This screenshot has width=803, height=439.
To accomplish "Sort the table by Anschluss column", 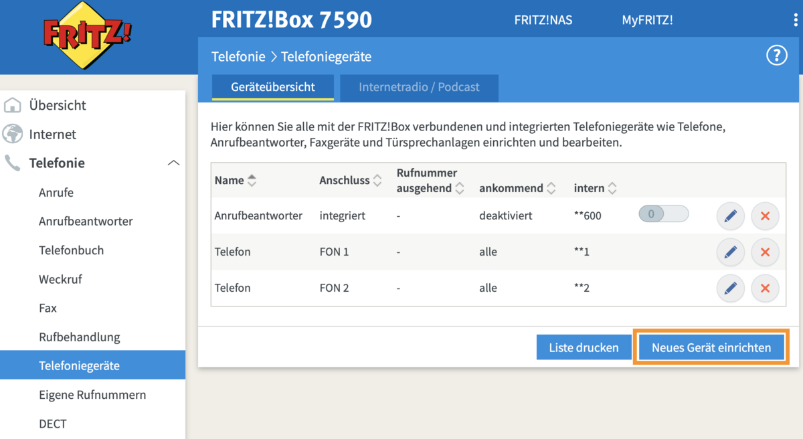I will (377, 181).
